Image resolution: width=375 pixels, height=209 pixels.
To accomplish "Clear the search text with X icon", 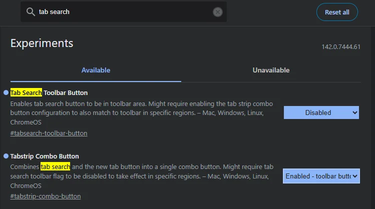I will point(217,12).
